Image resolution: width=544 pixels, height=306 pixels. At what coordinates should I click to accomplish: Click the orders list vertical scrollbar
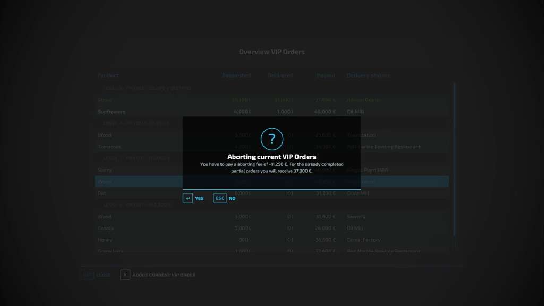pos(454,159)
